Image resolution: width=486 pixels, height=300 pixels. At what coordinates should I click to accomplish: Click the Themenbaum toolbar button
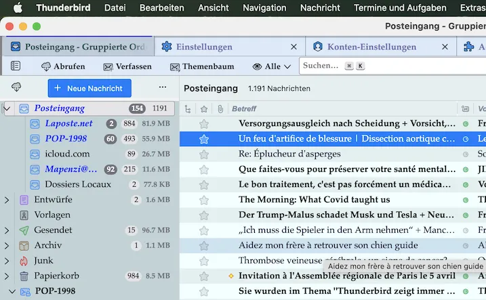point(202,66)
